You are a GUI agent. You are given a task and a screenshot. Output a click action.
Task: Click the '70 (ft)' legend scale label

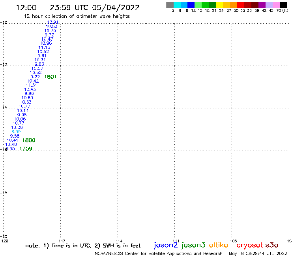(x=282, y=11)
